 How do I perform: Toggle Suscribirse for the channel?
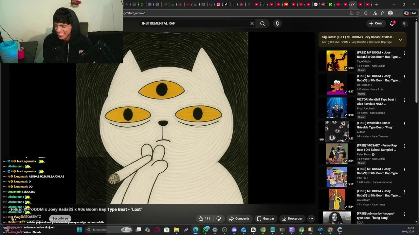[x=60, y=218]
